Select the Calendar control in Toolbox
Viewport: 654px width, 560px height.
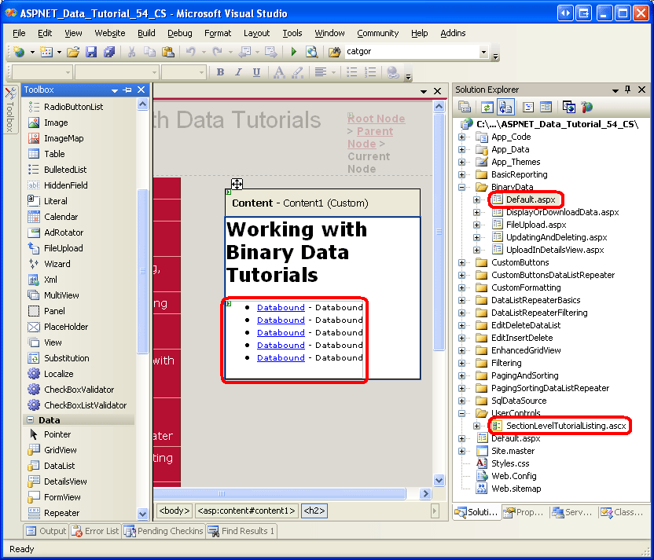coord(61,217)
